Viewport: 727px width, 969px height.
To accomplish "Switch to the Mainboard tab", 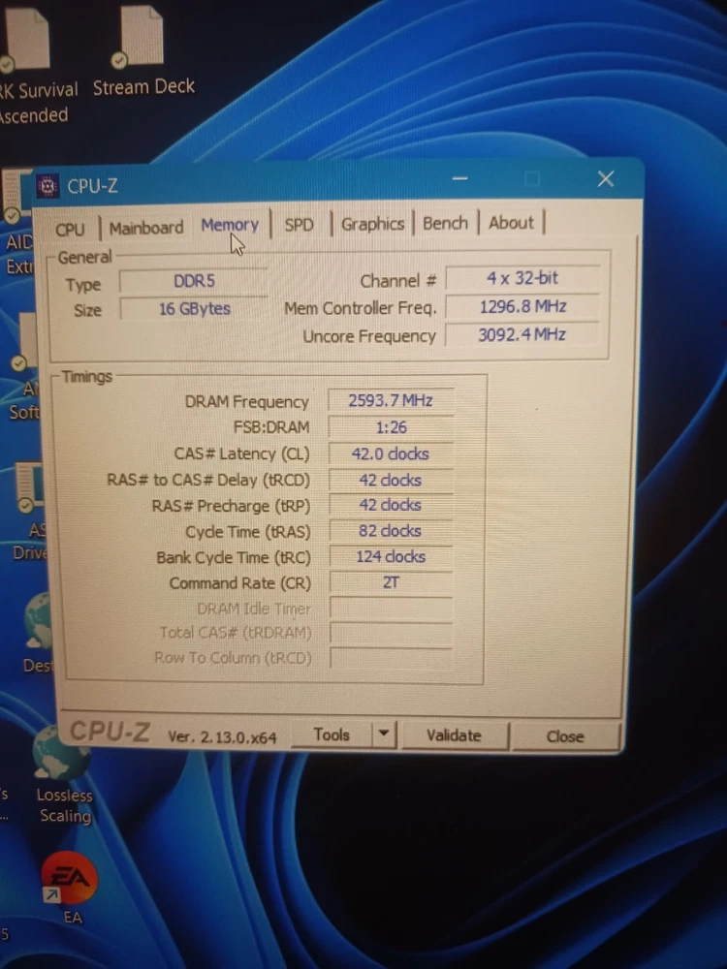I will pyautogui.click(x=145, y=228).
